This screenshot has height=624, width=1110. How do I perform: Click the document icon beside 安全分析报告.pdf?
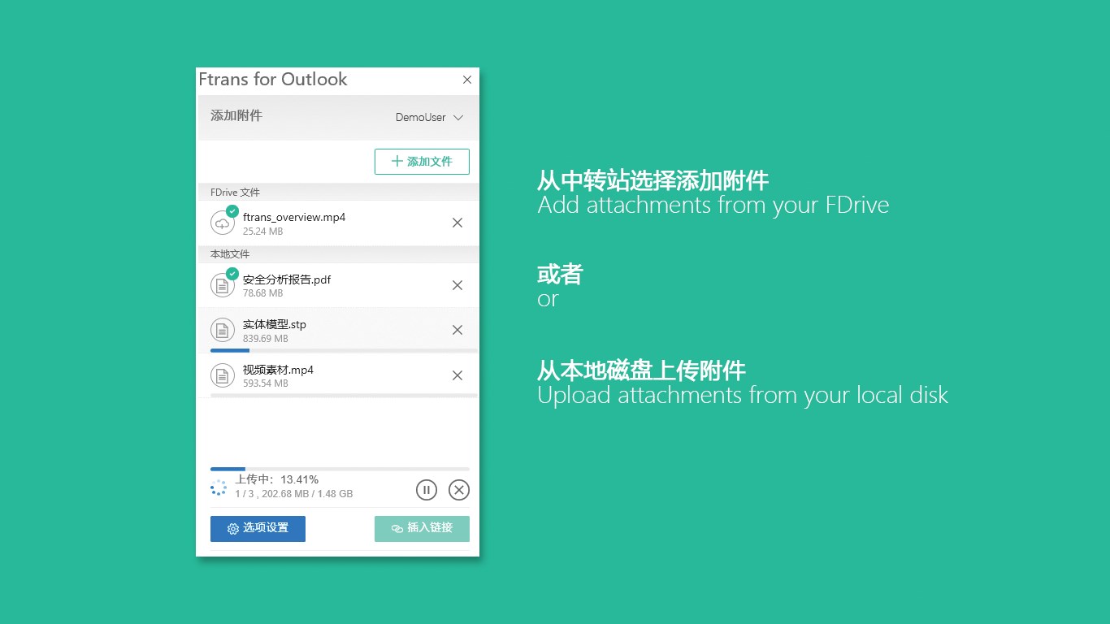(223, 285)
